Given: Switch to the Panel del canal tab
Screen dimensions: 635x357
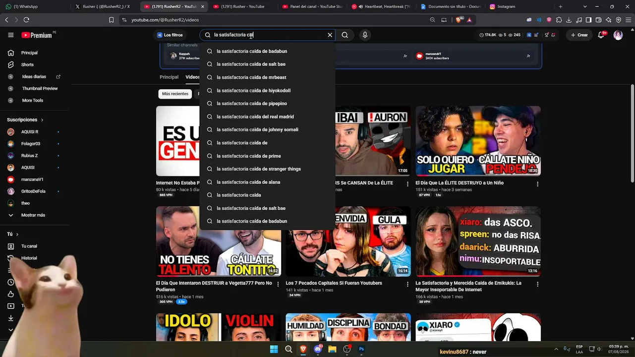Looking at the screenshot, I should pyautogui.click(x=312, y=6).
